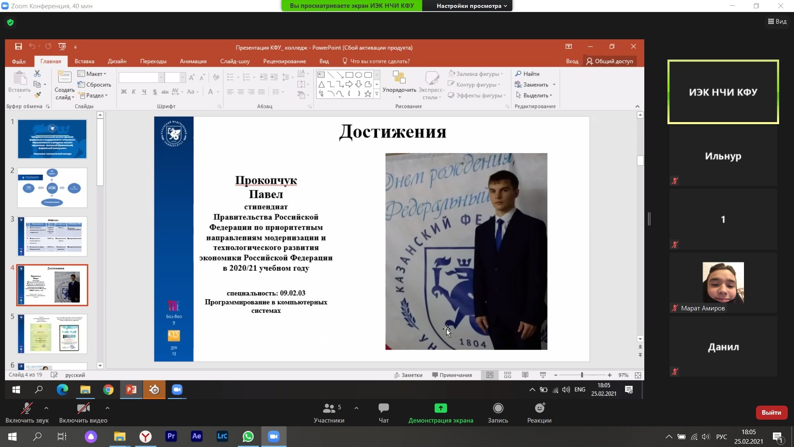Image resolution: width=794 pixels, height=447 pixels.
Task: Open Заменить dropdown arrow
Action: click(554, 85)
